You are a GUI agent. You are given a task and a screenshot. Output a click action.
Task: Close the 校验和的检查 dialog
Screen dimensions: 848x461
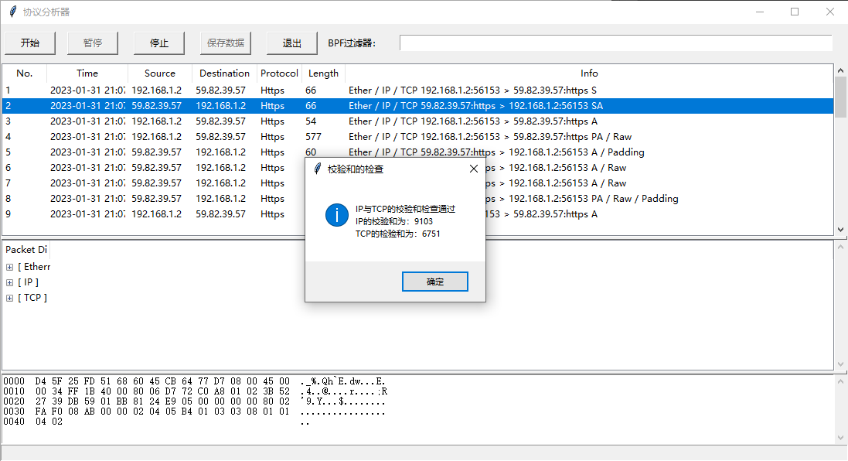click(474, 169)
